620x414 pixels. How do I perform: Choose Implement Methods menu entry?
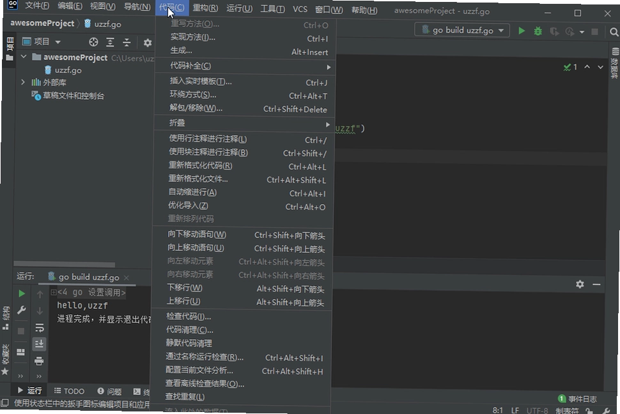coord(244,38)
